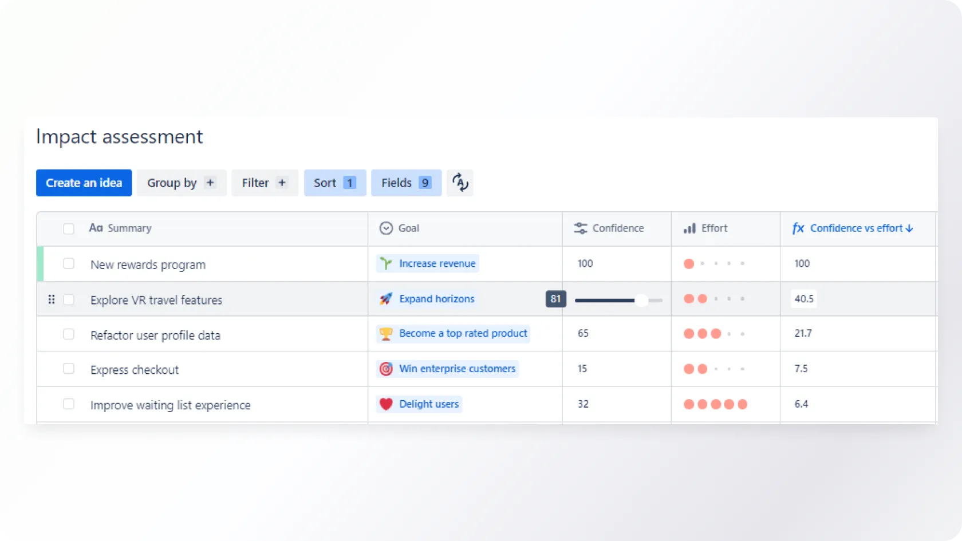Toggle the select-all checkbox in header row
962x541 pixels.
click(69, 228)
